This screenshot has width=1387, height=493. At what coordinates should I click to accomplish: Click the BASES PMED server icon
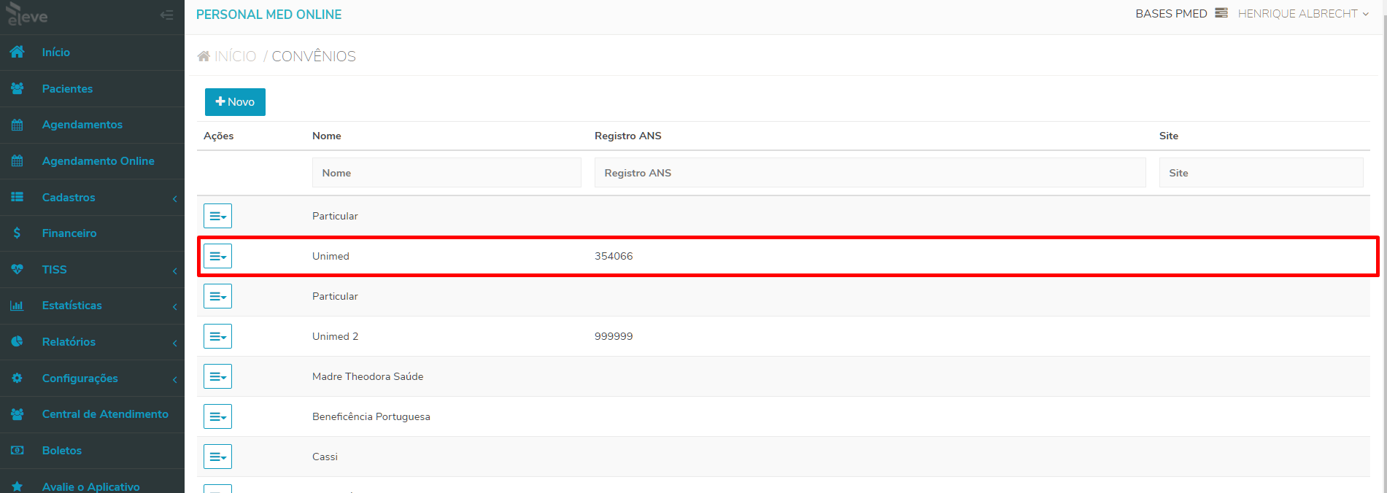(1221, 13)
